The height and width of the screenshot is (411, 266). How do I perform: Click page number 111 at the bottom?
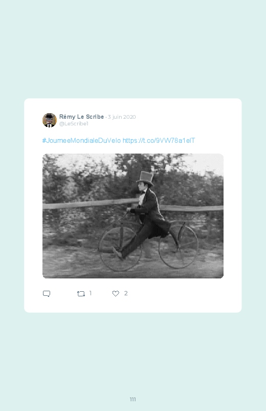coord(133,399)
